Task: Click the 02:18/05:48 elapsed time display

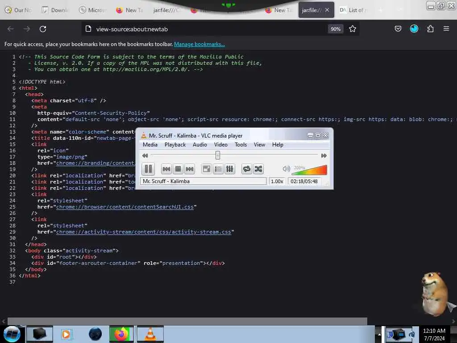Action: (x=304, y=181)
